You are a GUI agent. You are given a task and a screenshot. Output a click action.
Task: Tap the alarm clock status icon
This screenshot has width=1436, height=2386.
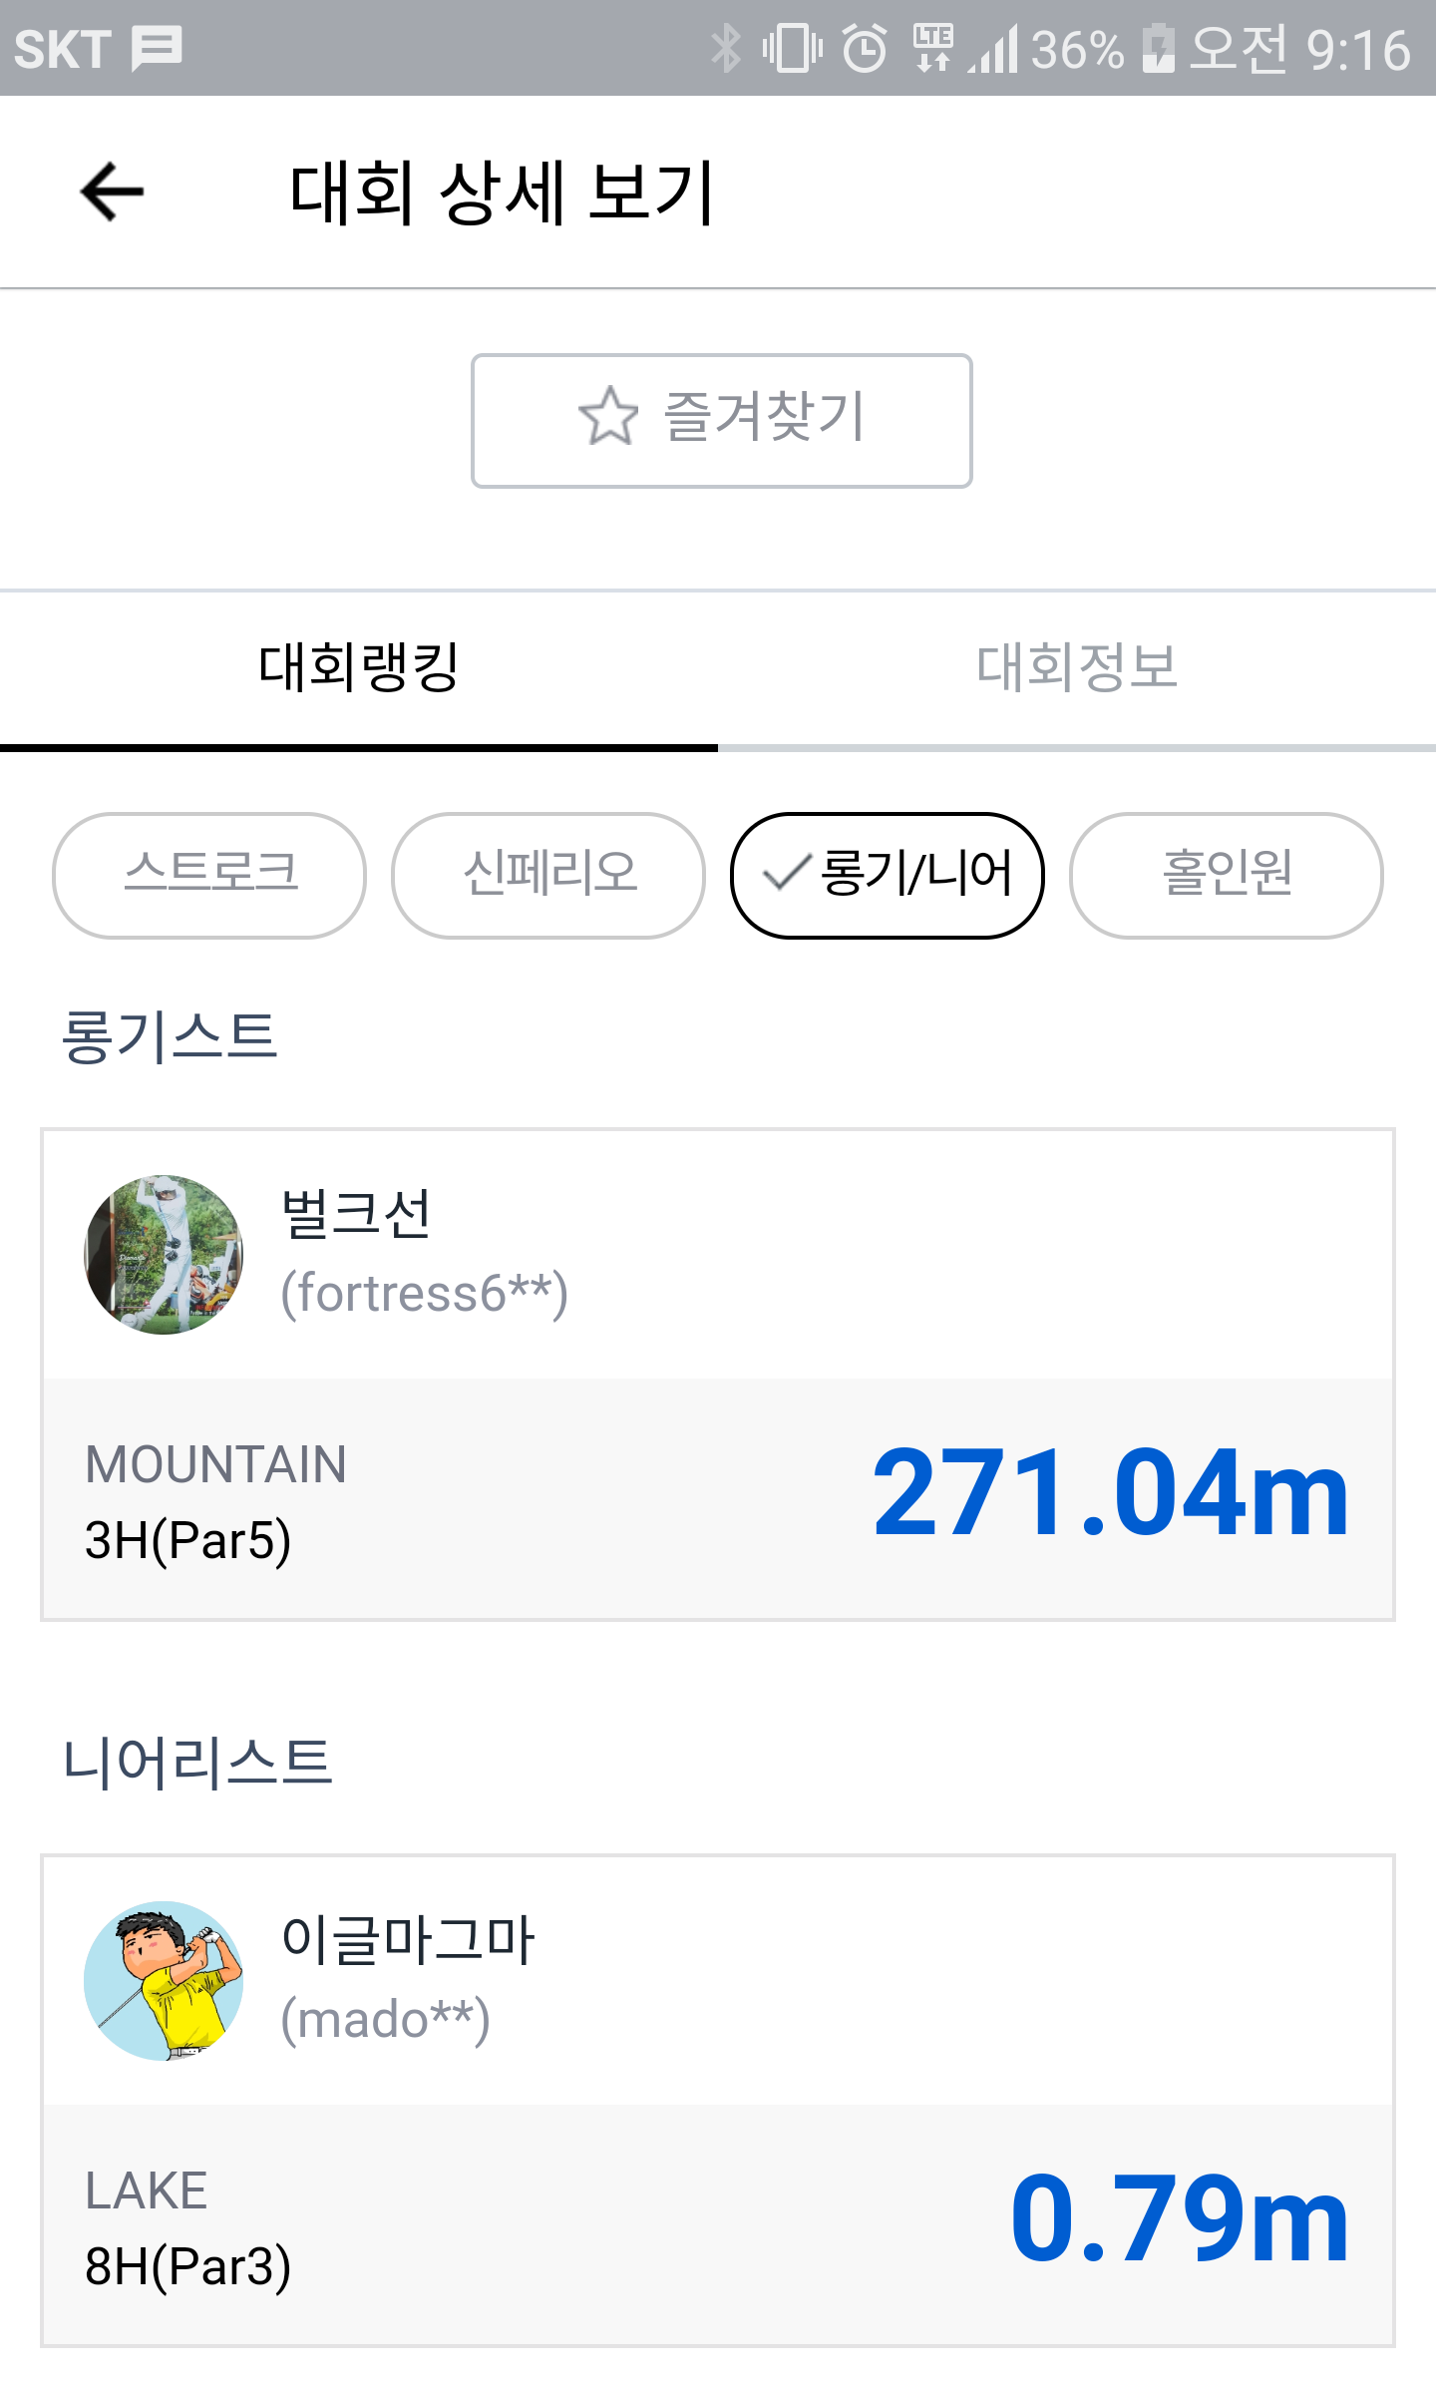(x=864, y=48)
